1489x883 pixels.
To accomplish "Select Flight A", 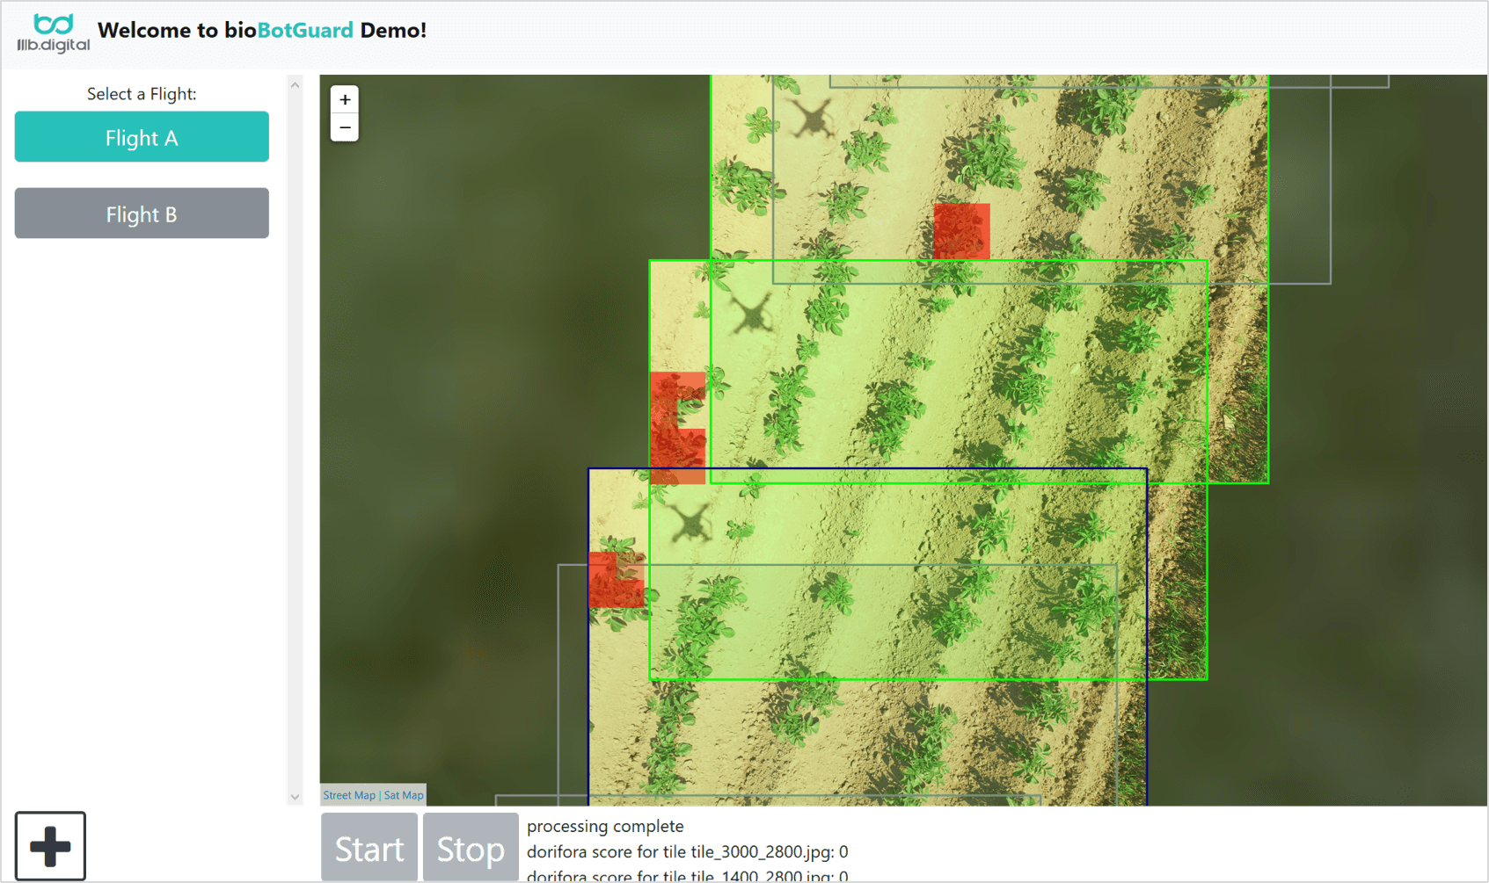I will [x=142, y=137].
